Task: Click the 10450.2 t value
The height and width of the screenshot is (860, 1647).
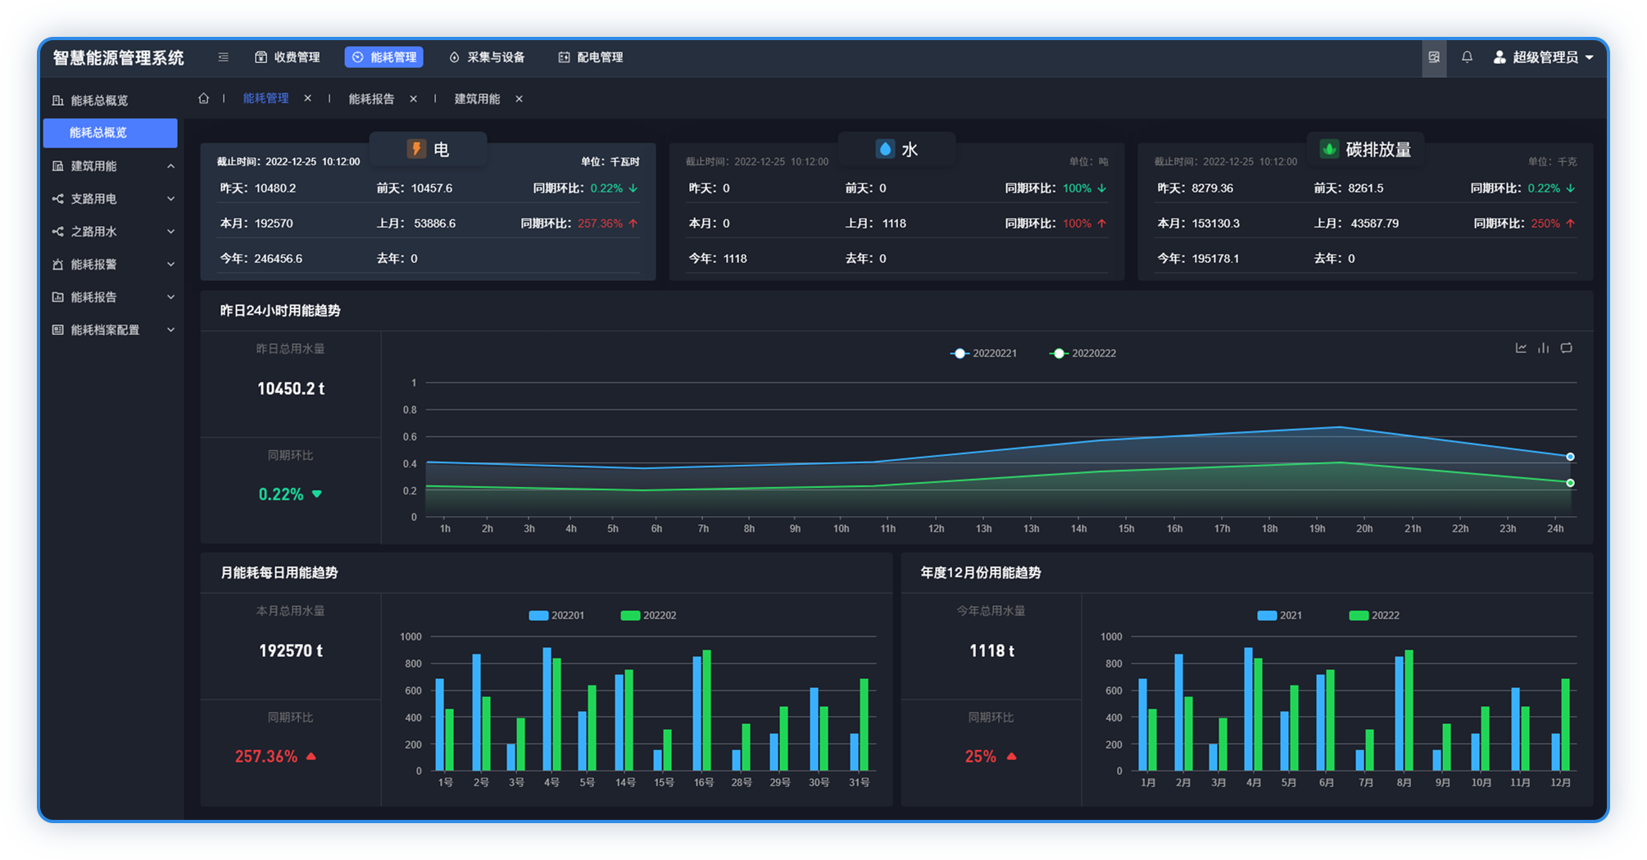Action: click(x=291, y=388)
